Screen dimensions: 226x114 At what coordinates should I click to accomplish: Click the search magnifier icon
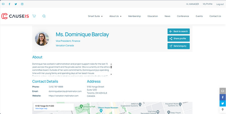point(44,16)
